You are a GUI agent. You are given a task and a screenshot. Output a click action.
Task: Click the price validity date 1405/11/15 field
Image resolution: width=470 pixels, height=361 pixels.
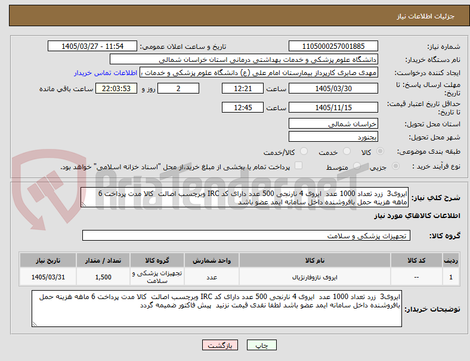[333, 107]
